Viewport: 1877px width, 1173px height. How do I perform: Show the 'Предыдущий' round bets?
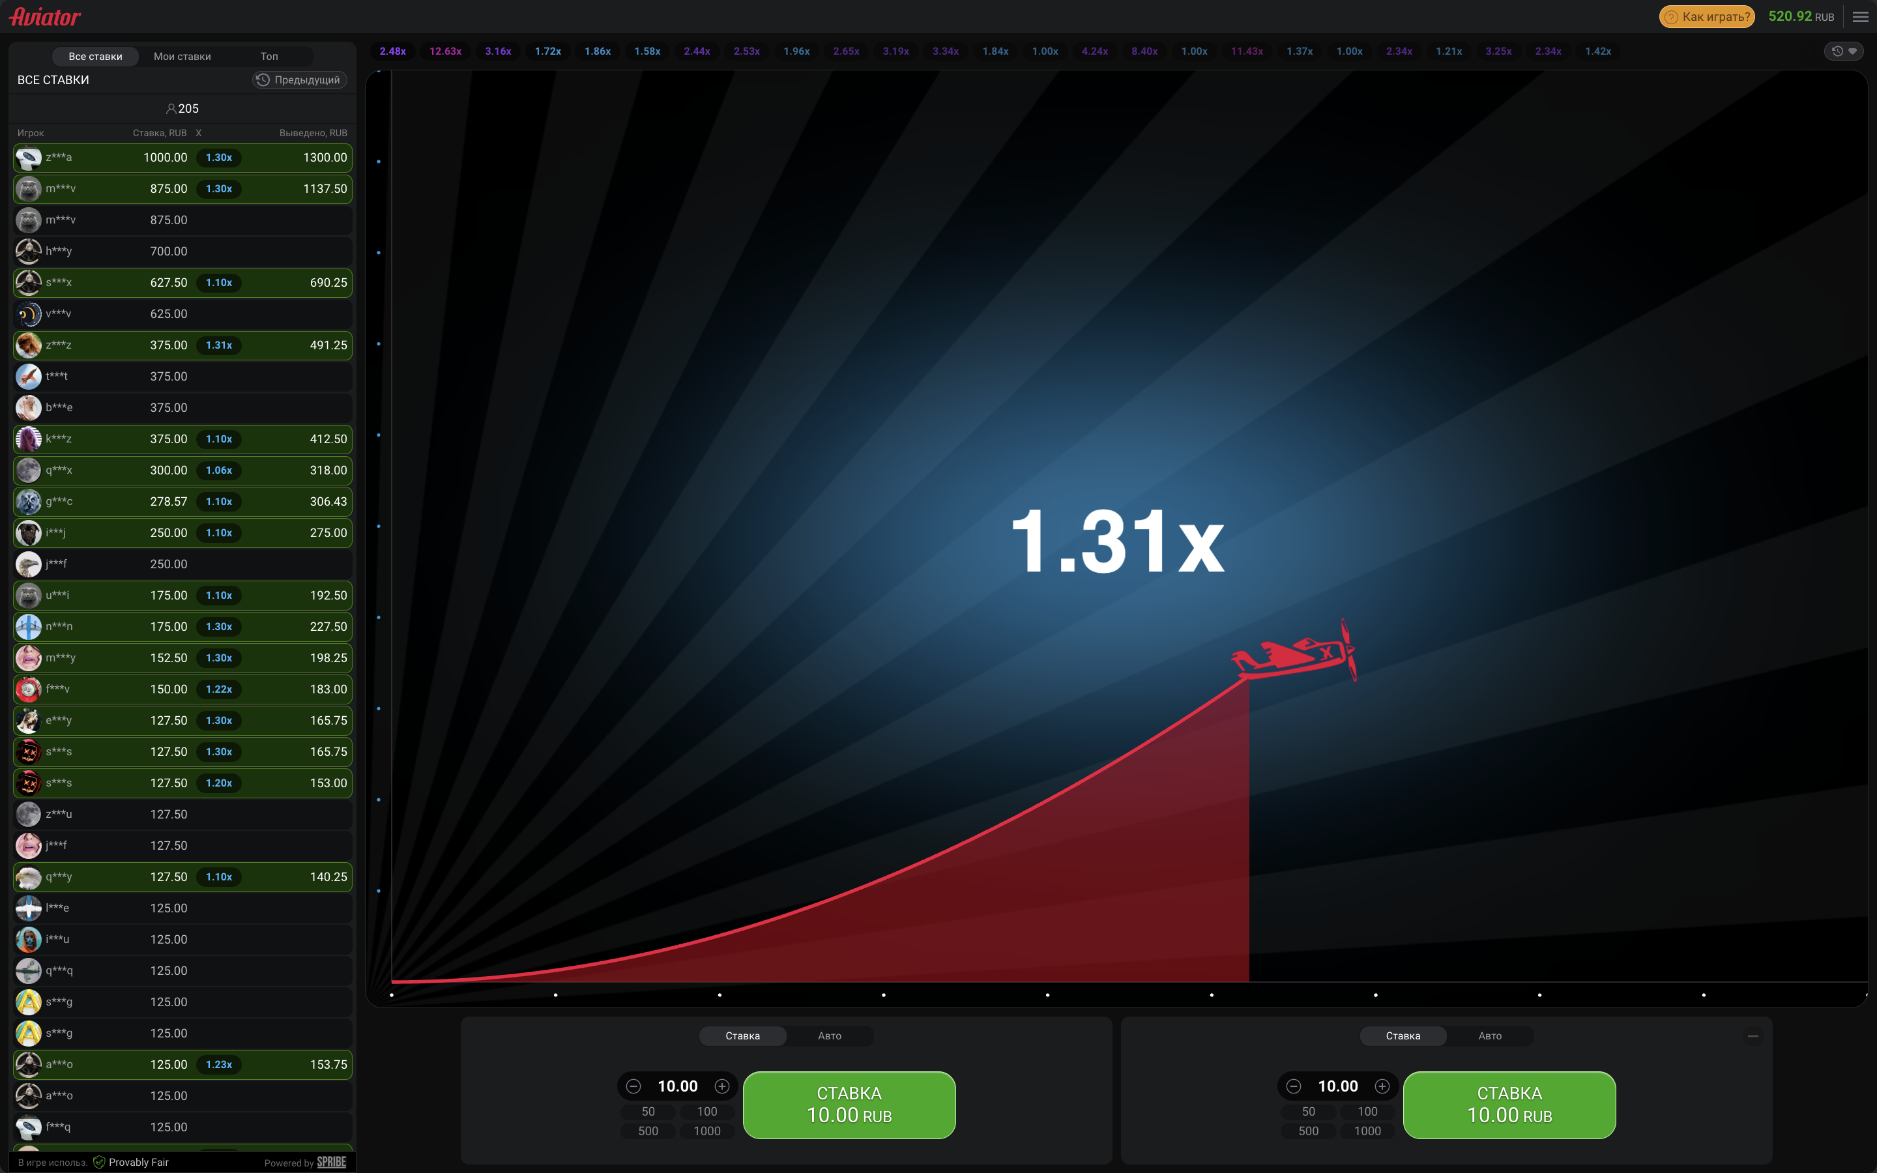coord(299,80)
